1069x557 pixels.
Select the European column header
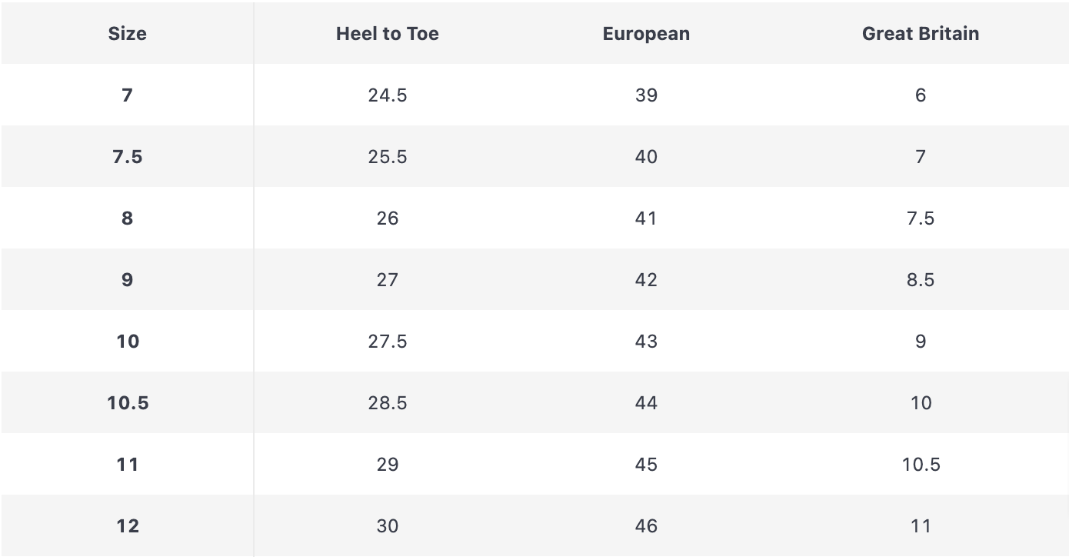646,34
